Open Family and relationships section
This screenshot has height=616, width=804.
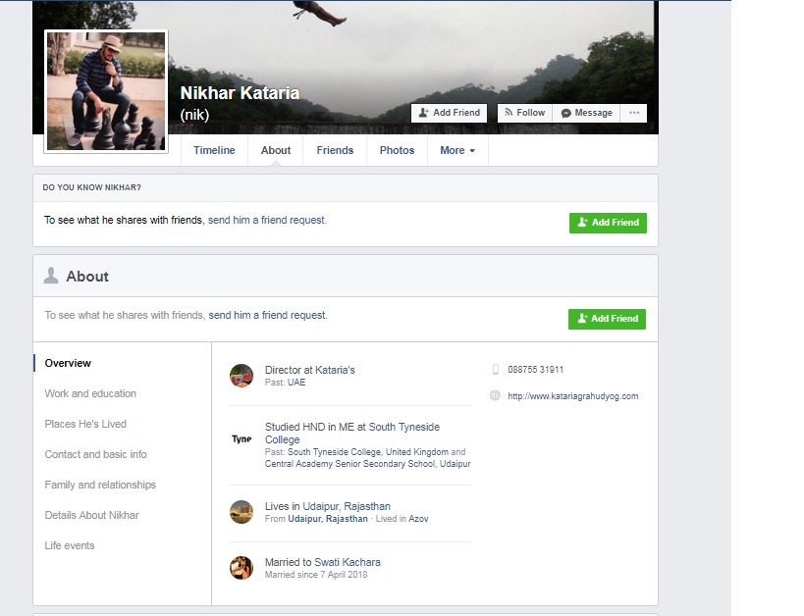click(100, 485)
